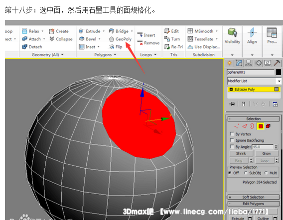Select the Edit triangulation tool
Screen dimensions: 283x220
point(171,31)
